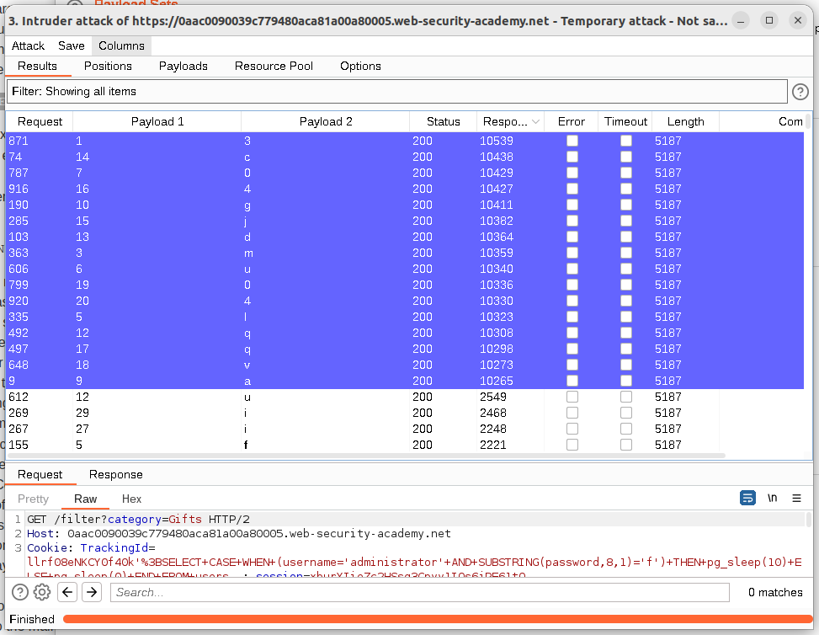Toggle Error checkbox for request 9
The width and height of the screenshot is (819, 635).
(572, 381)
